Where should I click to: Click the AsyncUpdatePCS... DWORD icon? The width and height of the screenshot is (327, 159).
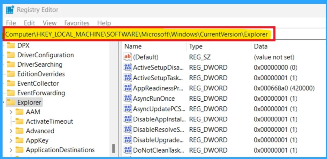pos(128,109)
